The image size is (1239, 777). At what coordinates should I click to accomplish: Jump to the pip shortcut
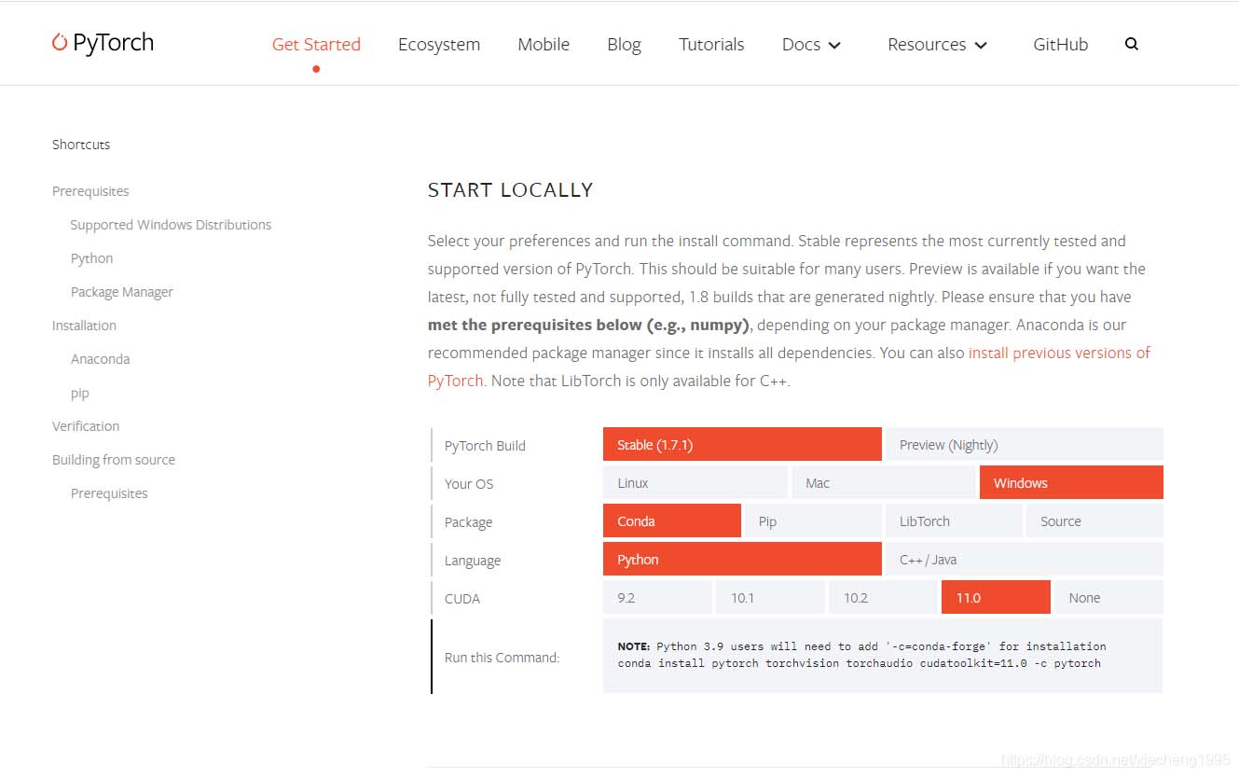coord(80,393)
